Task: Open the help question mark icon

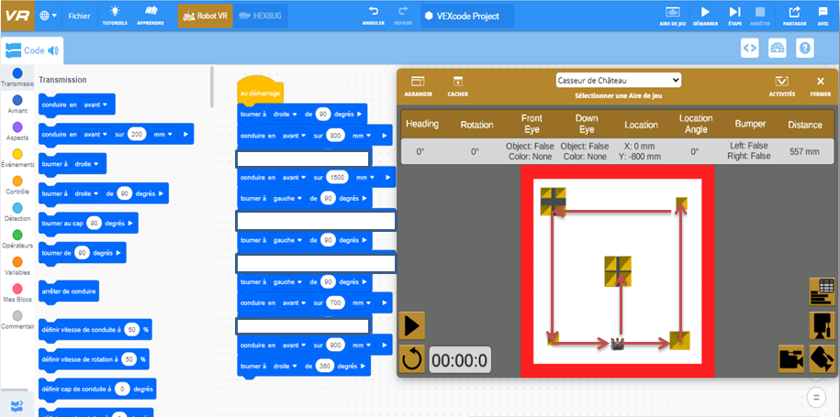Action: (804, 48)
